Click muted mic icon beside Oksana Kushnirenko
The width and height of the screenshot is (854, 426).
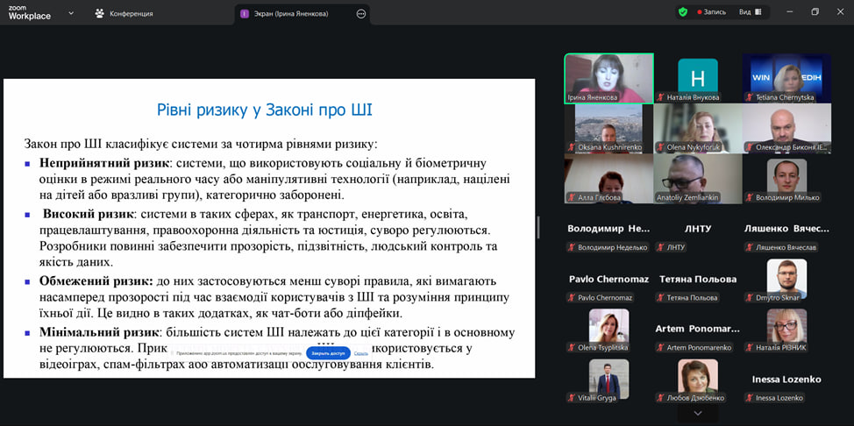pyautogui.click(x=571, y=147)
